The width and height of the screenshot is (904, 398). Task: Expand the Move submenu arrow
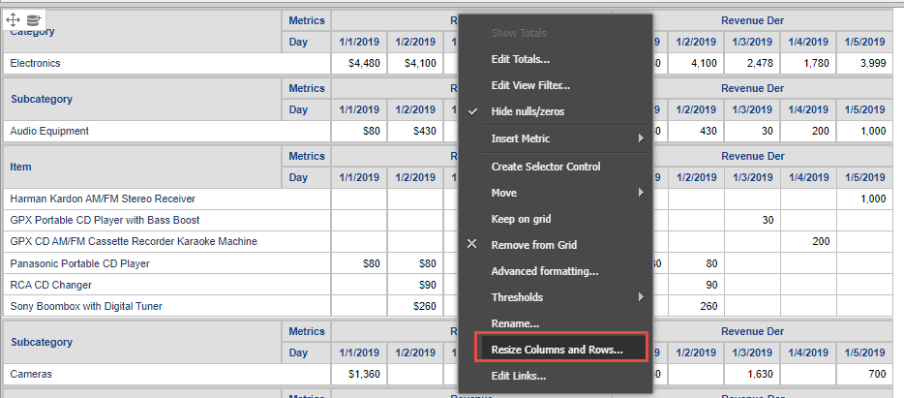pos(641,193)
